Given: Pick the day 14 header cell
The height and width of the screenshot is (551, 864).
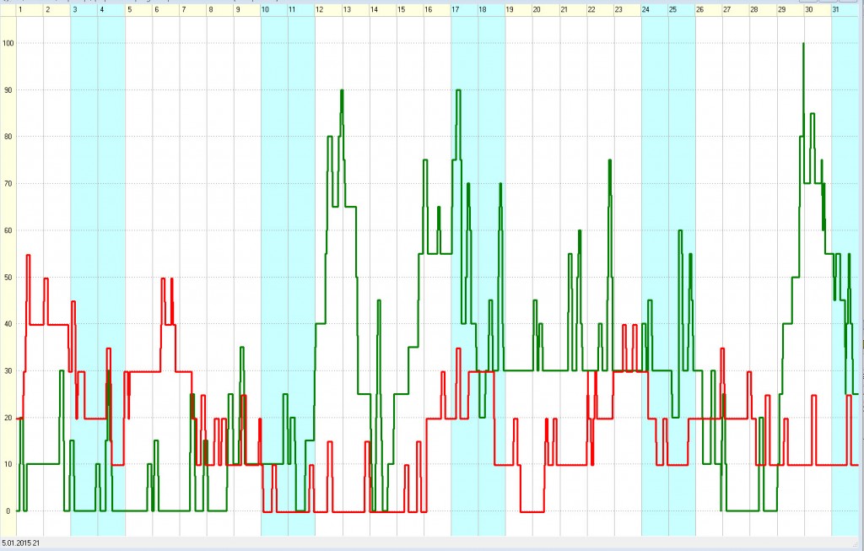Looking at the screenshot, I should (x=384, y=9).
